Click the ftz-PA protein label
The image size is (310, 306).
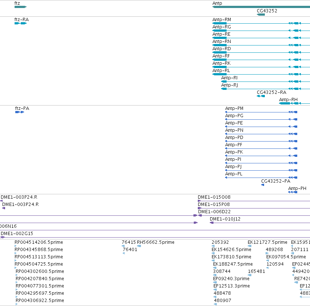click(x=22, y=108)
